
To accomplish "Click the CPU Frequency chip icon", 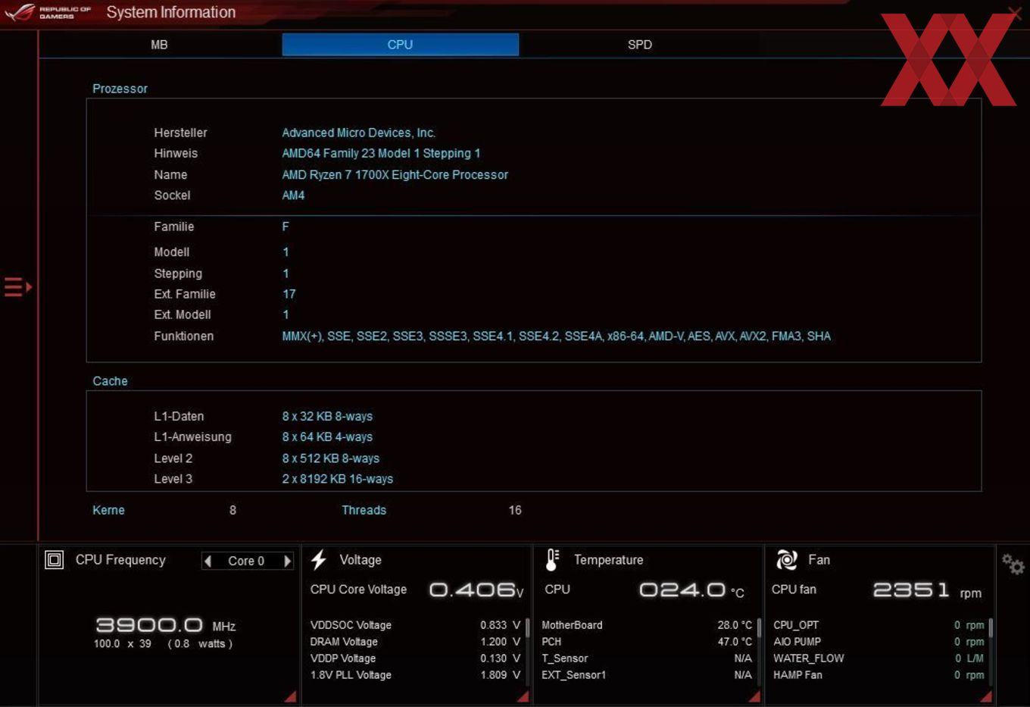I will coord(55,560).
